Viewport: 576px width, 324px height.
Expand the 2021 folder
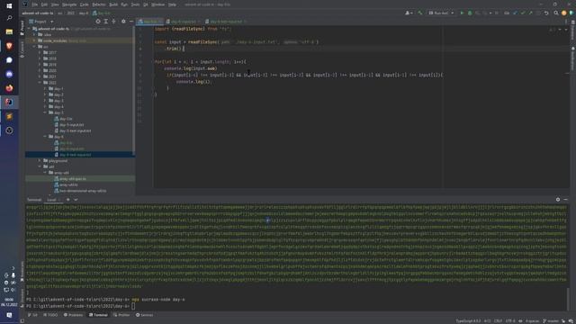[40, 76]
